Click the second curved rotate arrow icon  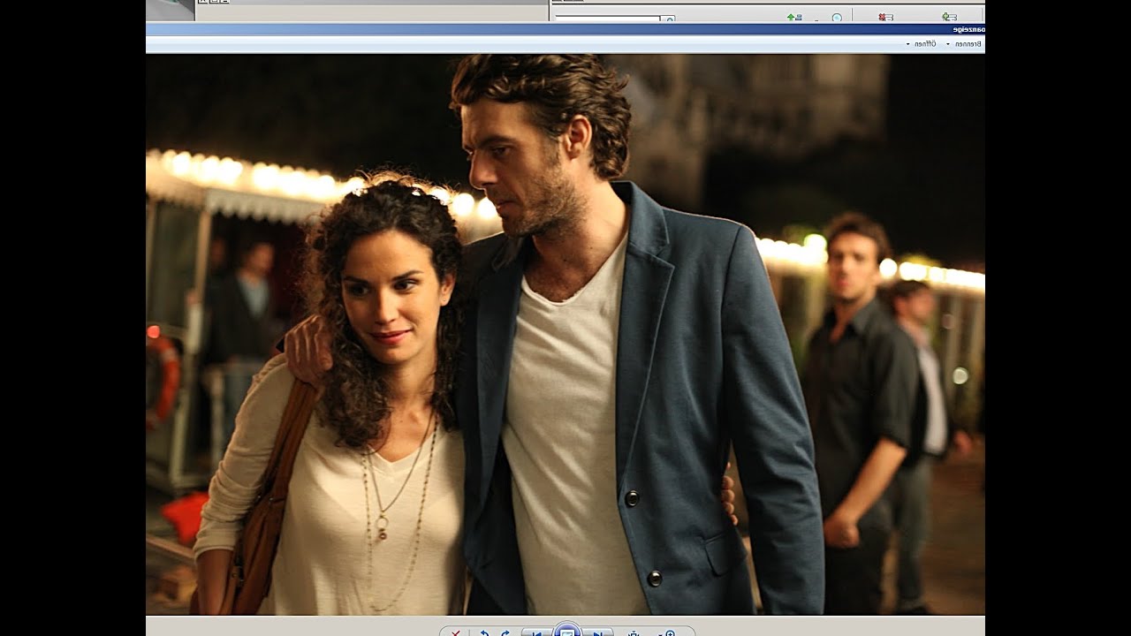pyautogui.click(x=505, y=632)
